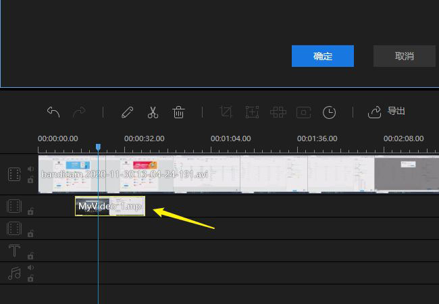439x304 pixels.
Task: Open the clock duration tool
Action: [330, 113]
